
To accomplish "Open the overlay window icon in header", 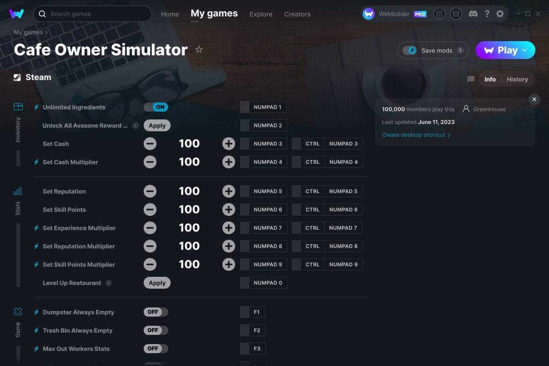I will [x=456, y=14].
